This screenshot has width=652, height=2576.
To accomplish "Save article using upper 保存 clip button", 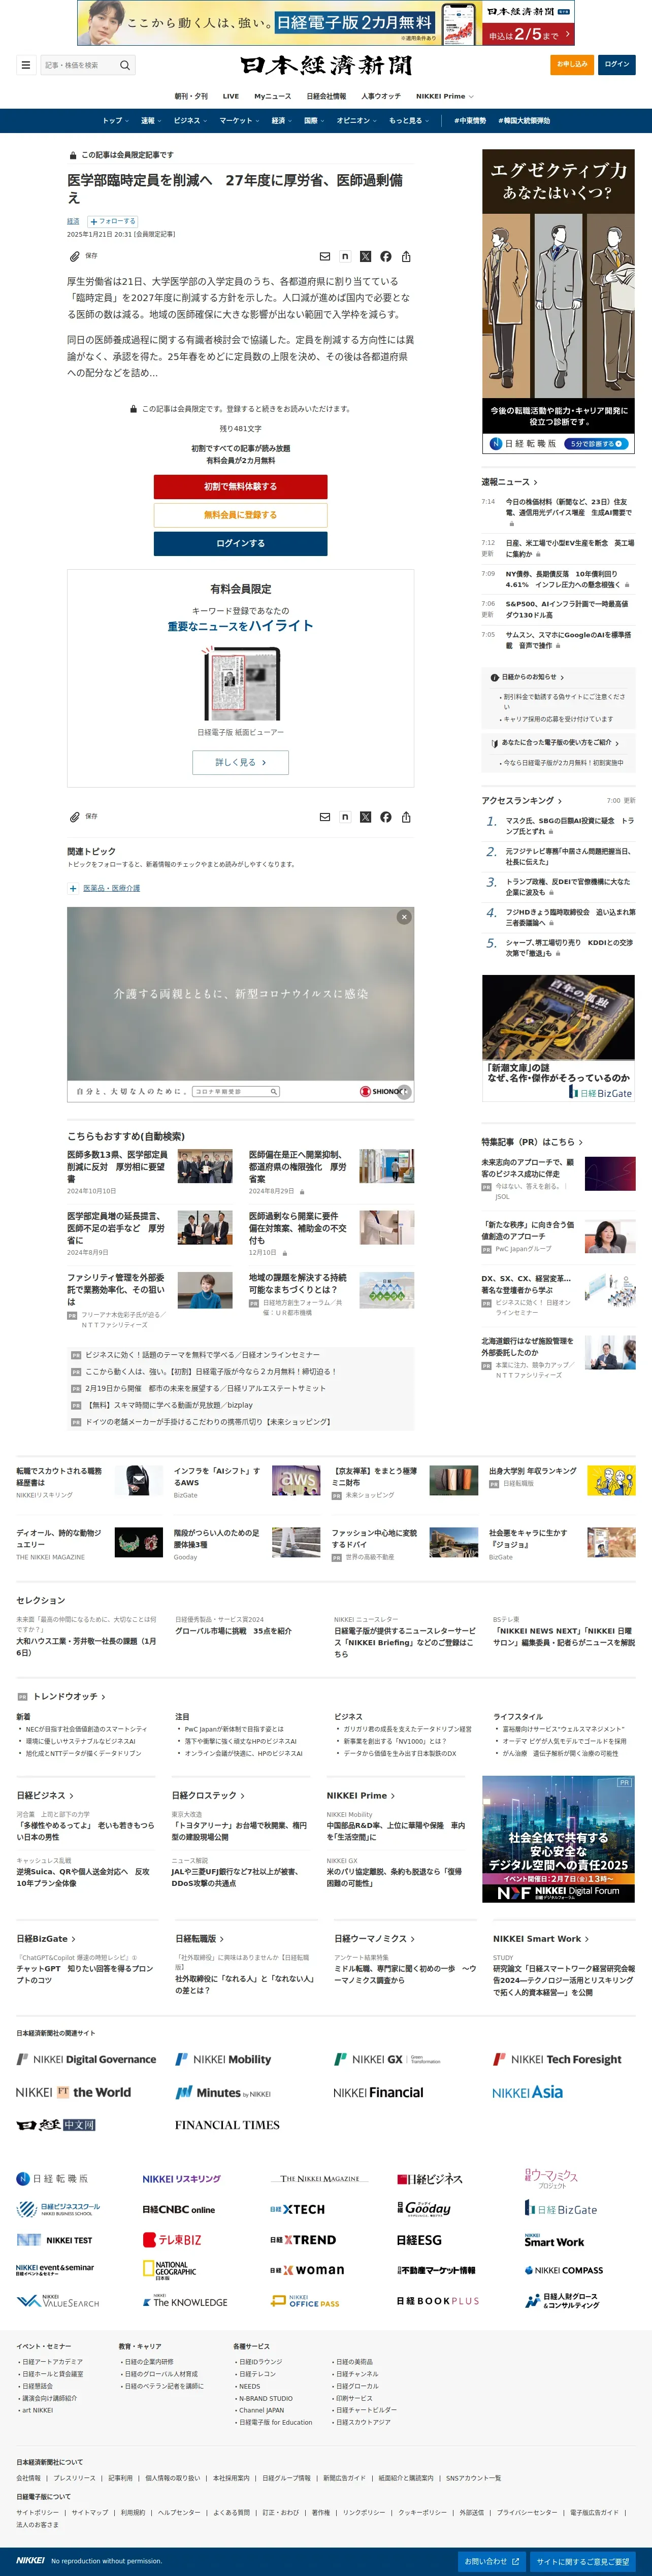I will coord(83,256).
